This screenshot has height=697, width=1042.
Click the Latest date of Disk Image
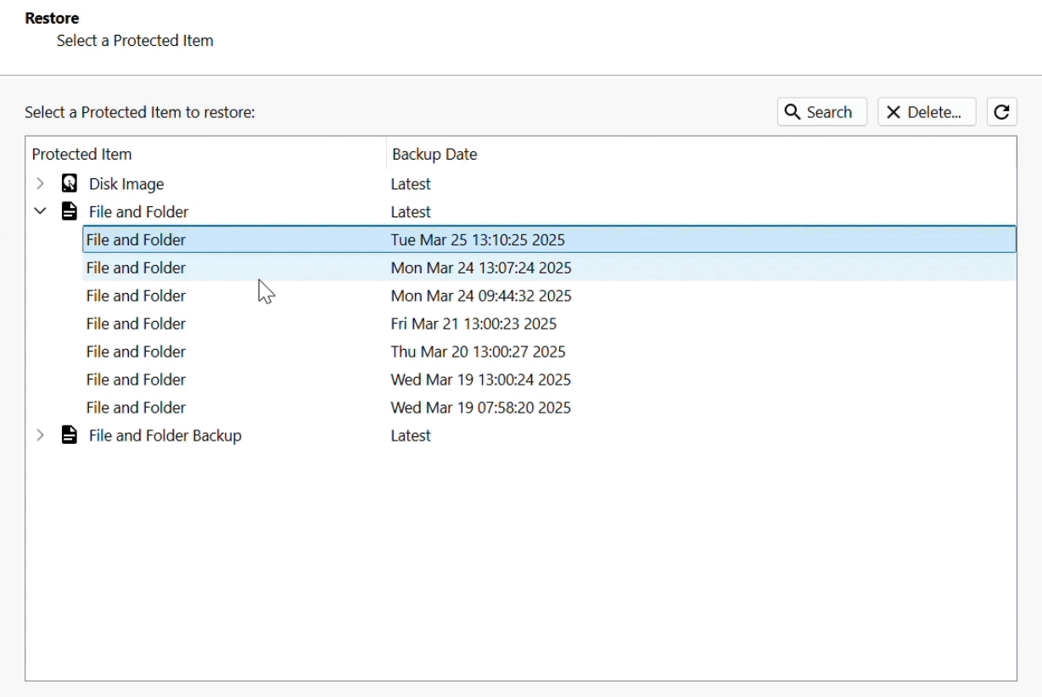click(411, 184)
